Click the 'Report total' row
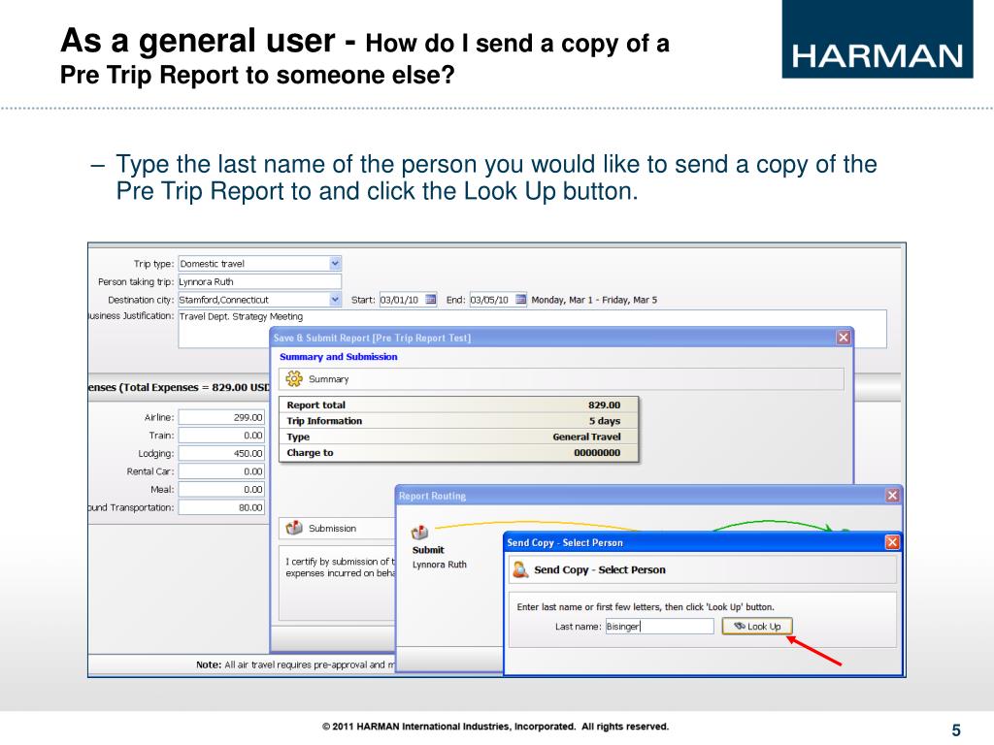Screen dimensions: 994x745 (x=458, y=405)
